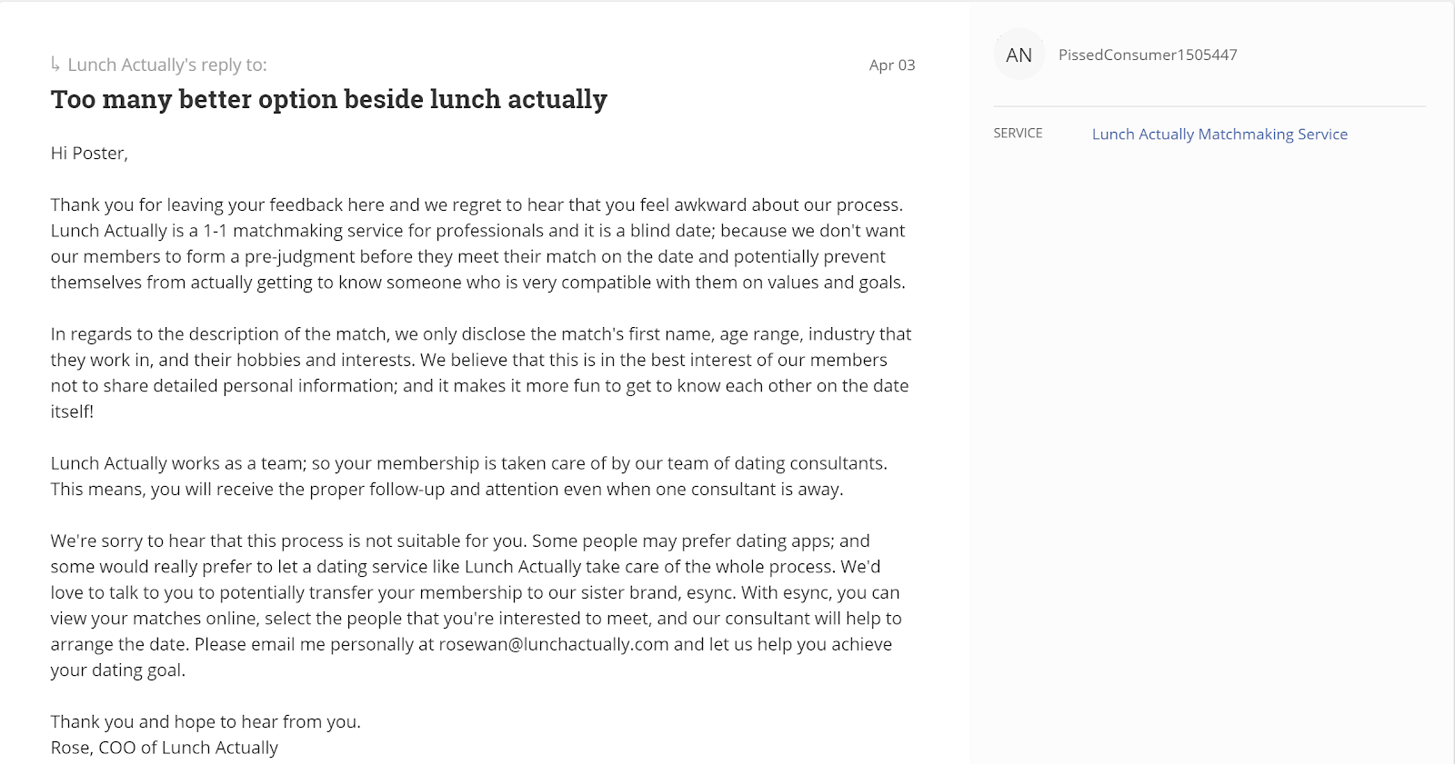Image resolution: width=1455 pixels, height=764 pixels.
Task: Click the paragraph starting "In regards to"
Action: 480,360
